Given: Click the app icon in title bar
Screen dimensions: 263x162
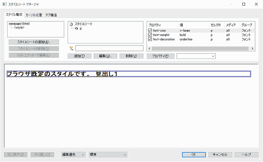Looking at the screenshot, I should click(x=5, y=4).
